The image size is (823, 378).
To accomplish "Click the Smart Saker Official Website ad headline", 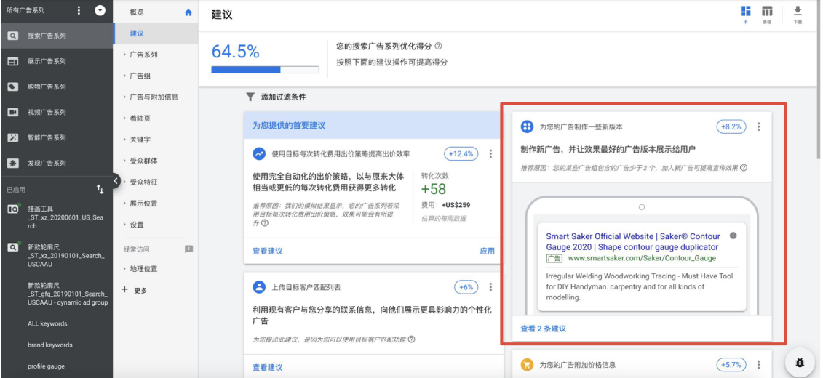I will 633,241.
